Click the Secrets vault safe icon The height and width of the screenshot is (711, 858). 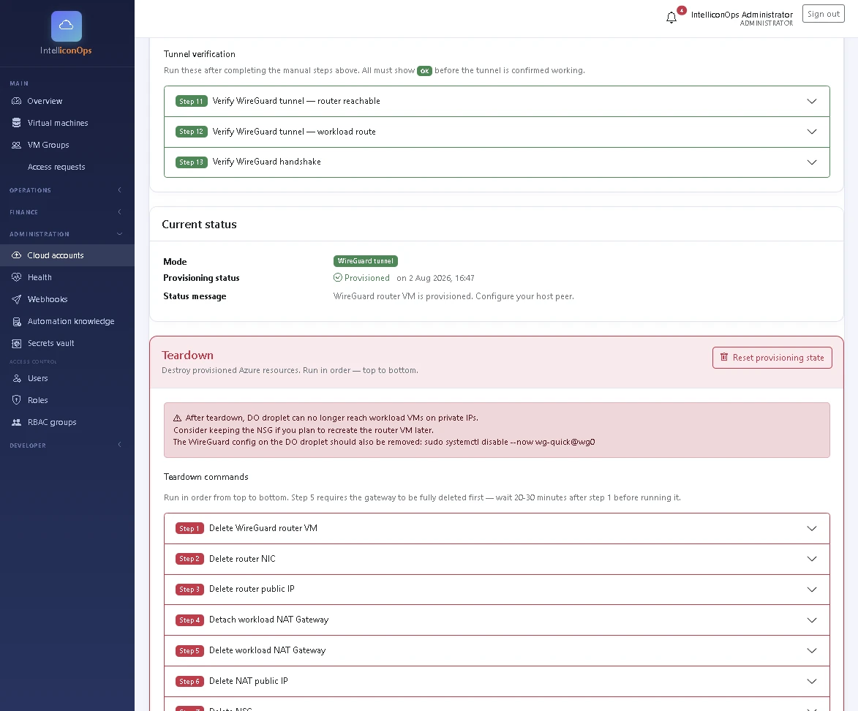16,343
